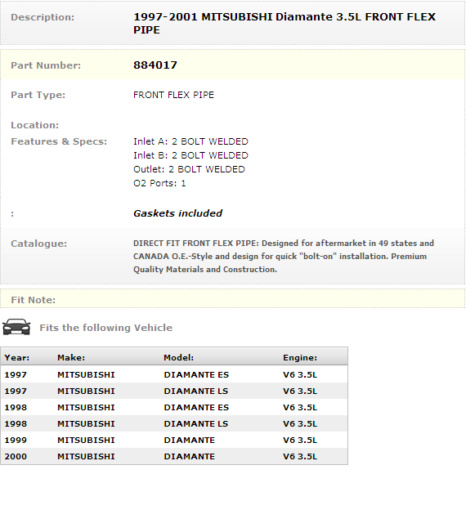Click the Make column header

71,358
